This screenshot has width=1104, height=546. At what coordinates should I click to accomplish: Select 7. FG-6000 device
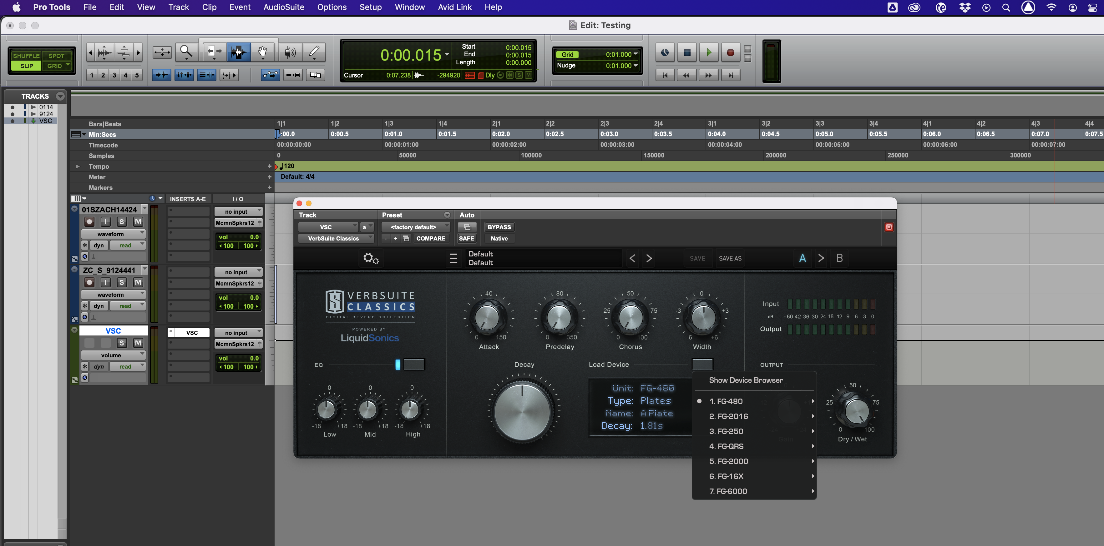point(754,491)
